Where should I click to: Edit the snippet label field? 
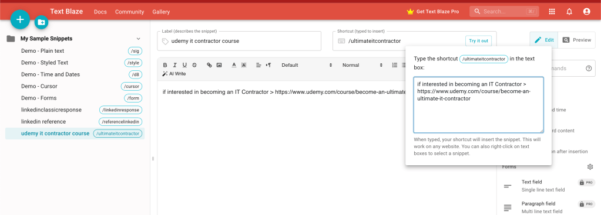point(239,41)
